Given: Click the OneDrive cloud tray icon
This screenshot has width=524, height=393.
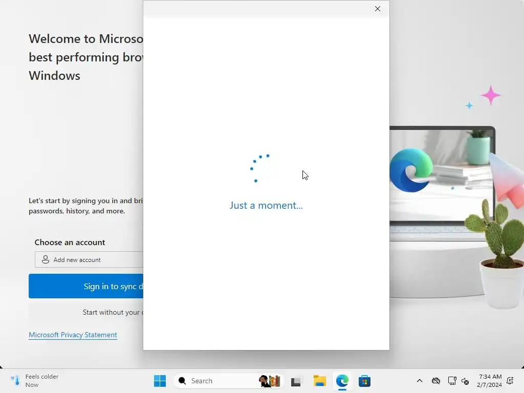Looking at the screenshot, I should 436,381.
